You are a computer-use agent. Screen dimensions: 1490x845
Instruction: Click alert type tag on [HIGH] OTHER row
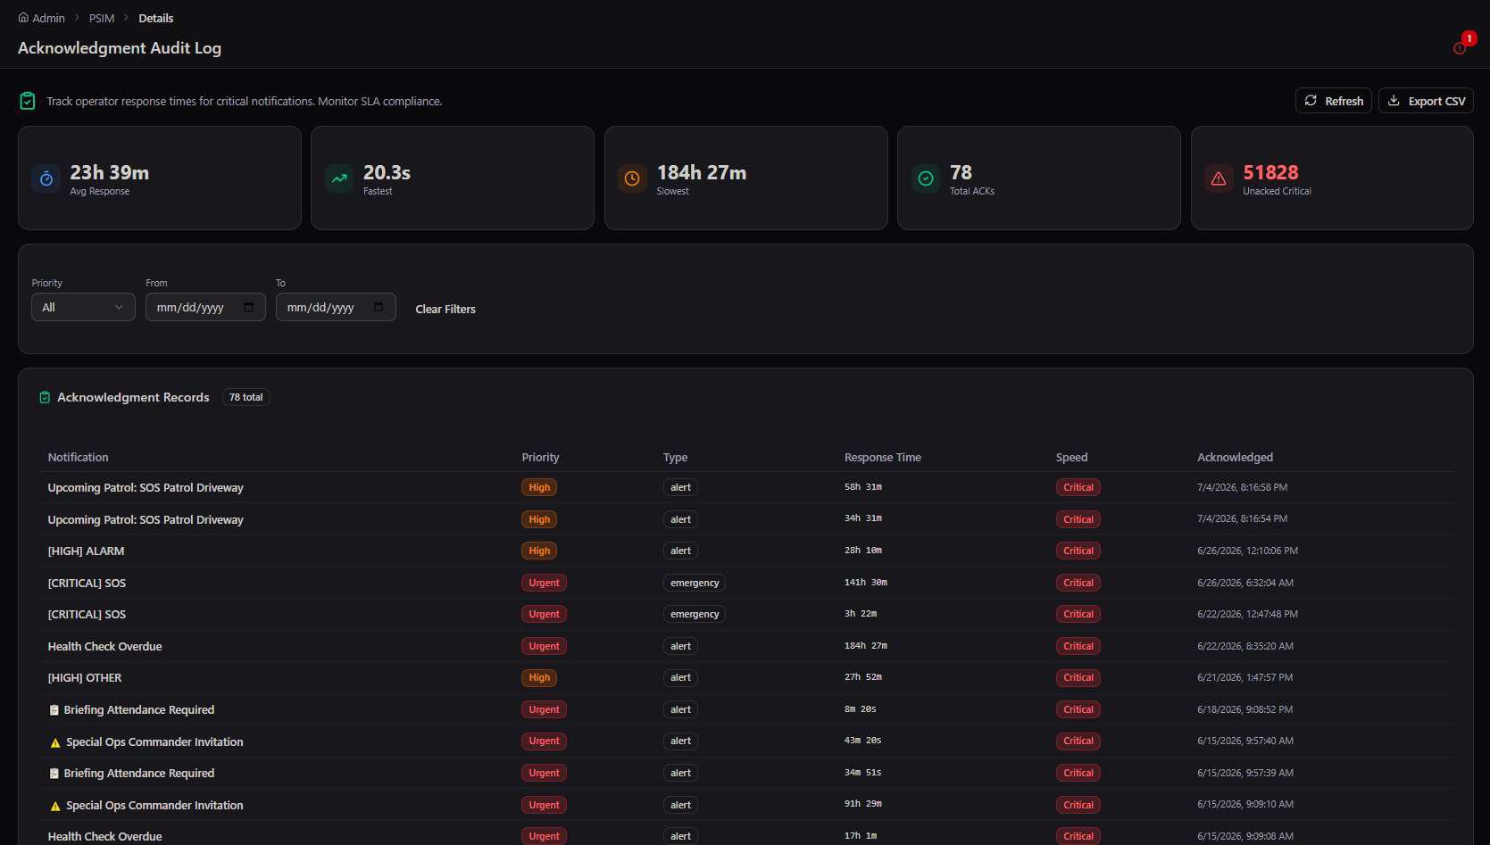point(680,677)
